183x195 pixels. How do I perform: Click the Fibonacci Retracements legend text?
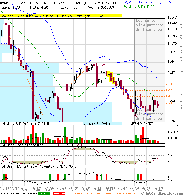(x=104, y=193)
